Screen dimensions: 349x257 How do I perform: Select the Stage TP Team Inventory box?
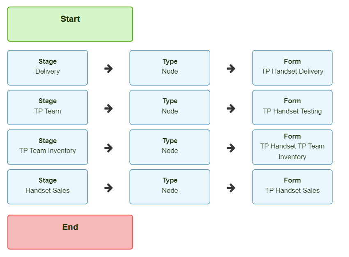(47, 147)
